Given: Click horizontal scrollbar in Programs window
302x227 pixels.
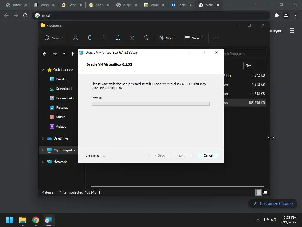Looking at the screenshot, I should [177, 187].
